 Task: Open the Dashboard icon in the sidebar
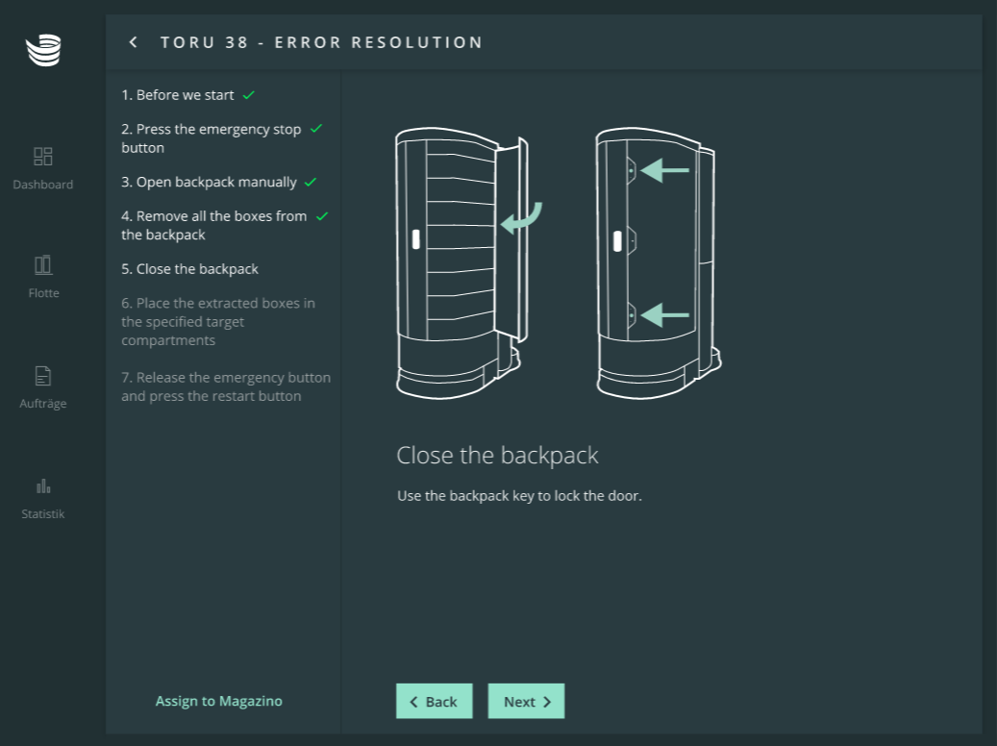point(43,156)
